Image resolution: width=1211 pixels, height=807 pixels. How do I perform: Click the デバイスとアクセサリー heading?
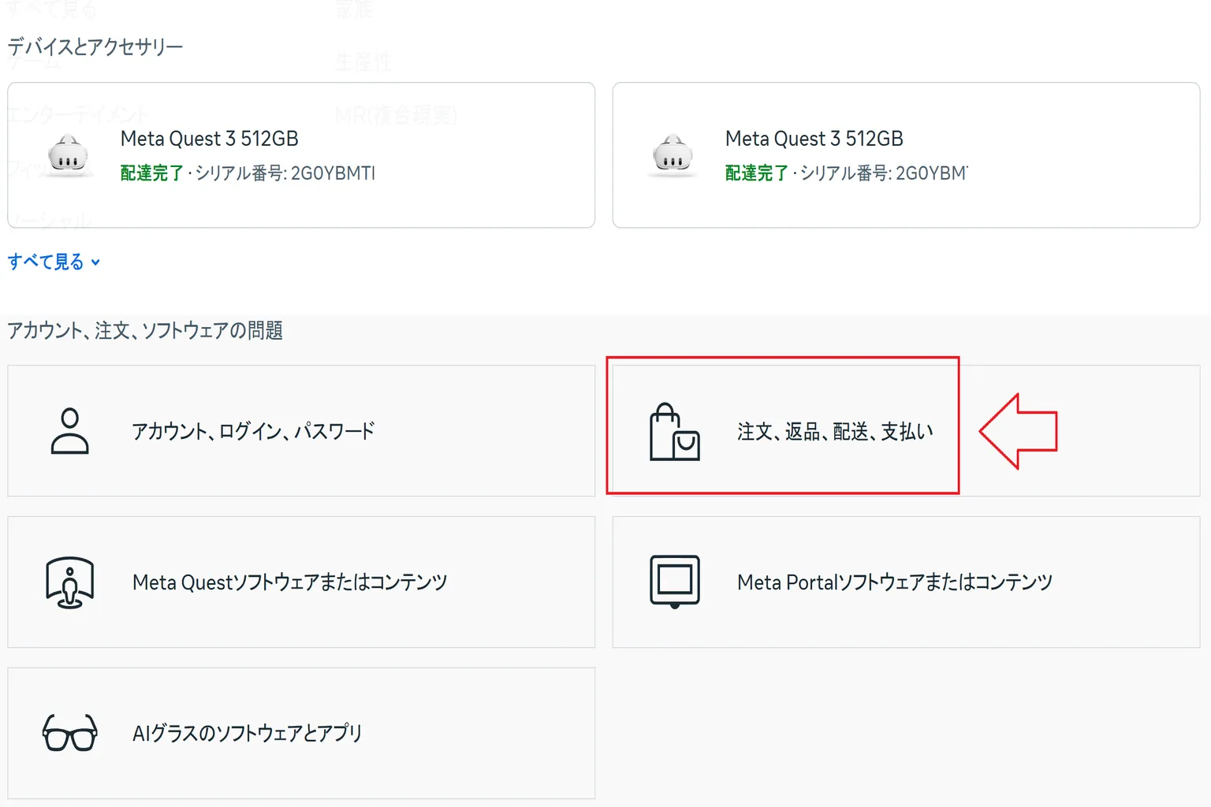coord(95,46)
